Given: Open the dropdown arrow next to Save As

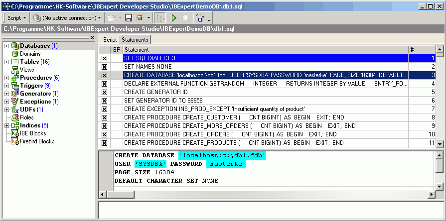Looking at the screenshot, I should pyautogui.click(x=149, y=18).
